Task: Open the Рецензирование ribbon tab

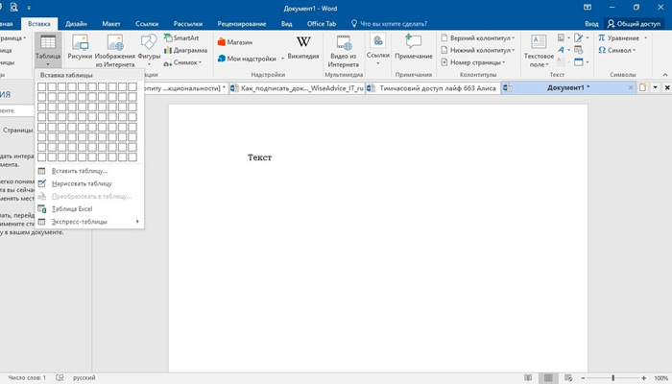Action: pos(242,21)
